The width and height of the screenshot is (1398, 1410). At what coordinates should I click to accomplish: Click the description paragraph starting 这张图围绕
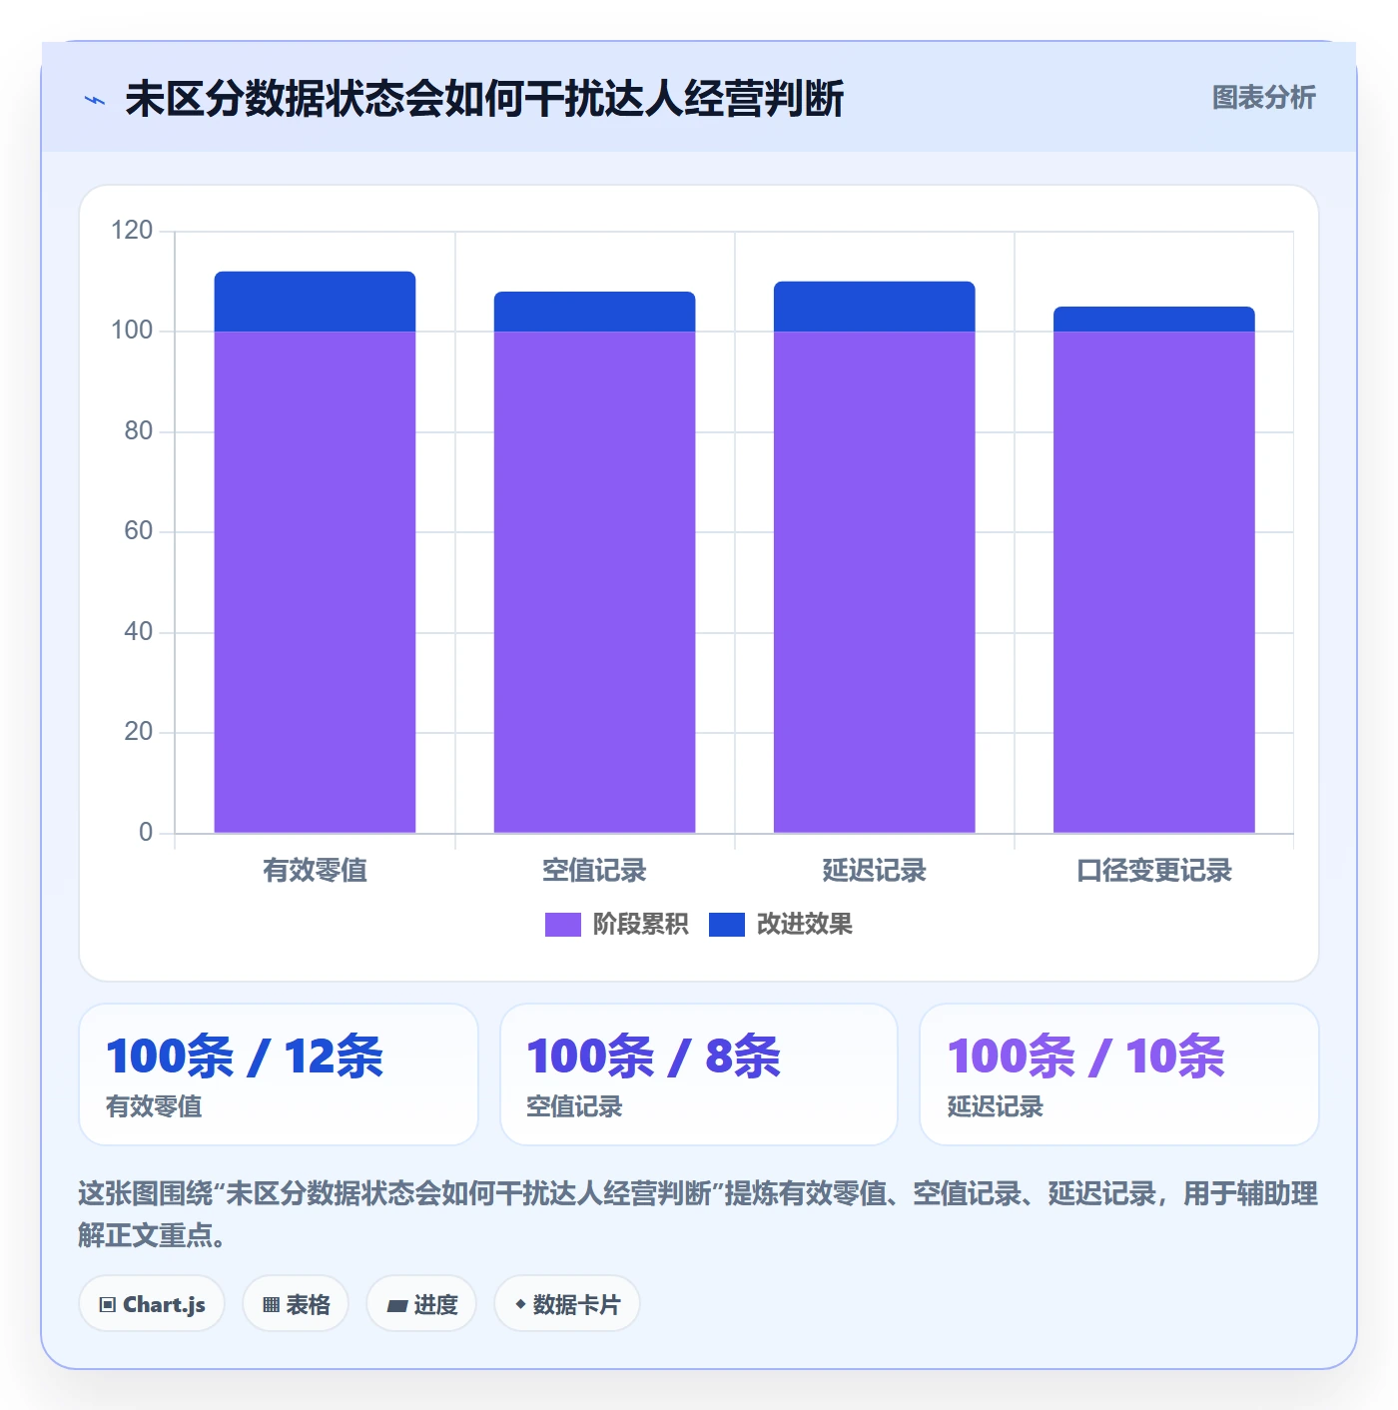pos(698,1214)
